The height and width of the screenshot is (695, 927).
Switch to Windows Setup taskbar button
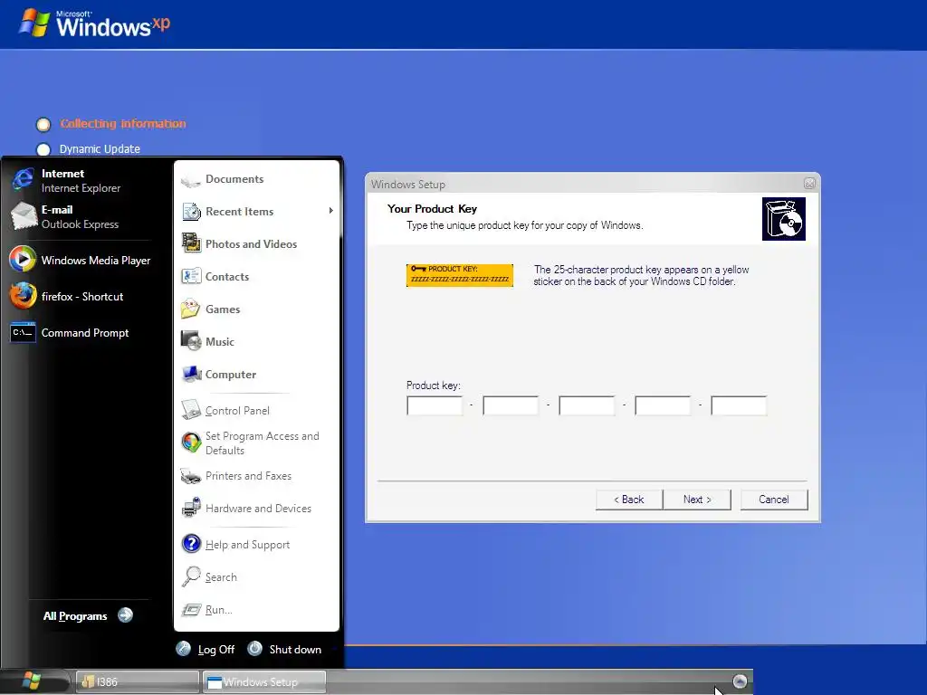263,681
